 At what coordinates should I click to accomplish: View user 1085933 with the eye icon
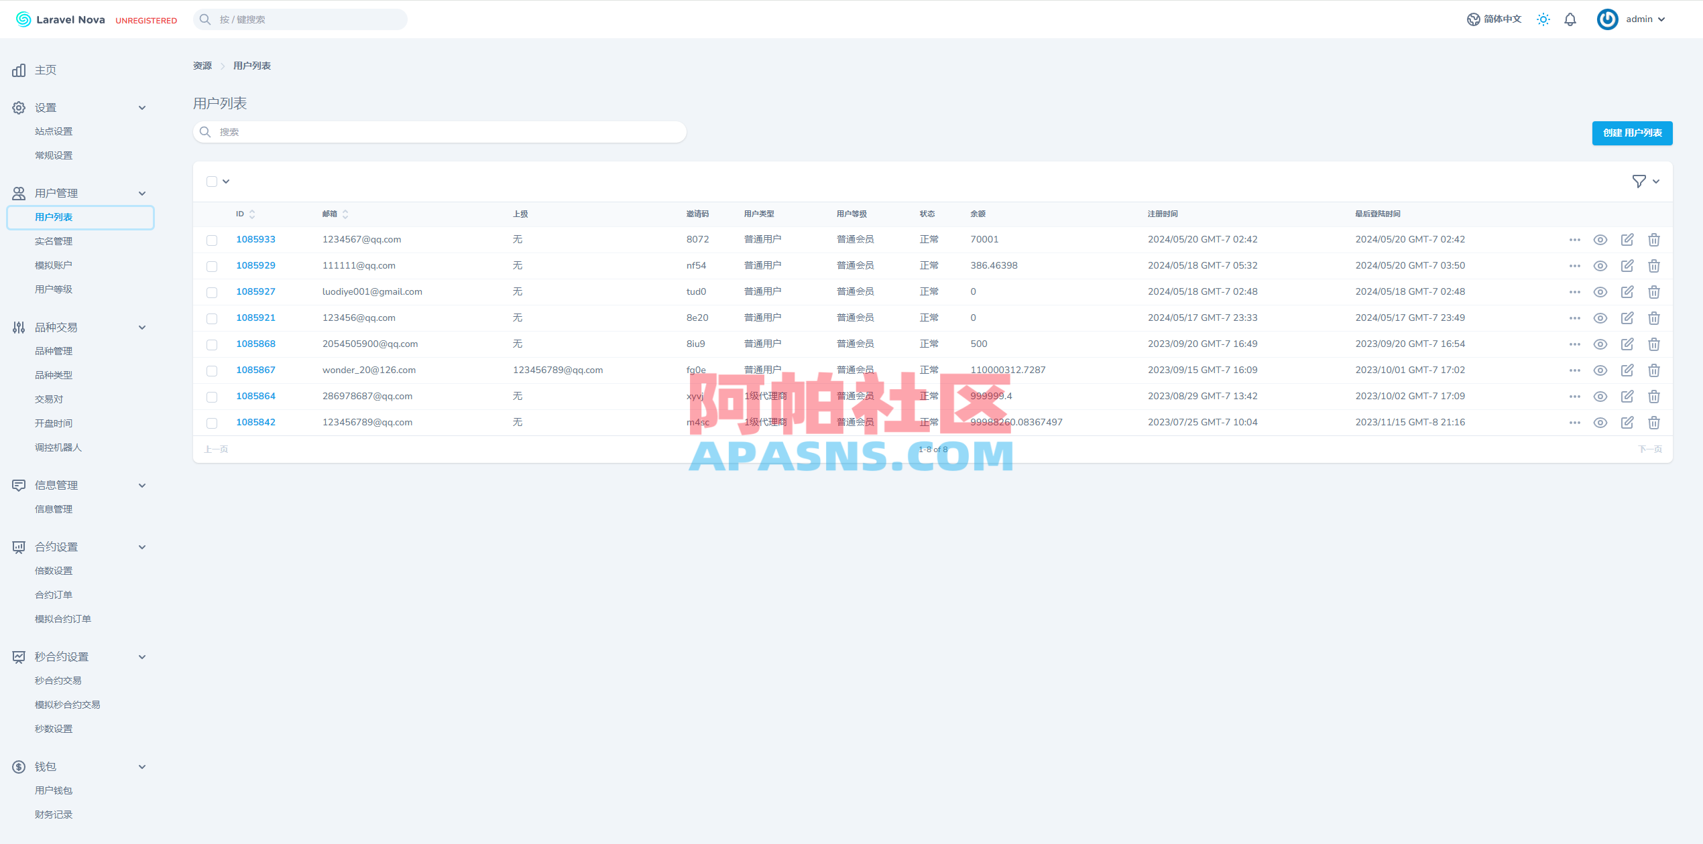[x=1600, y=239]
